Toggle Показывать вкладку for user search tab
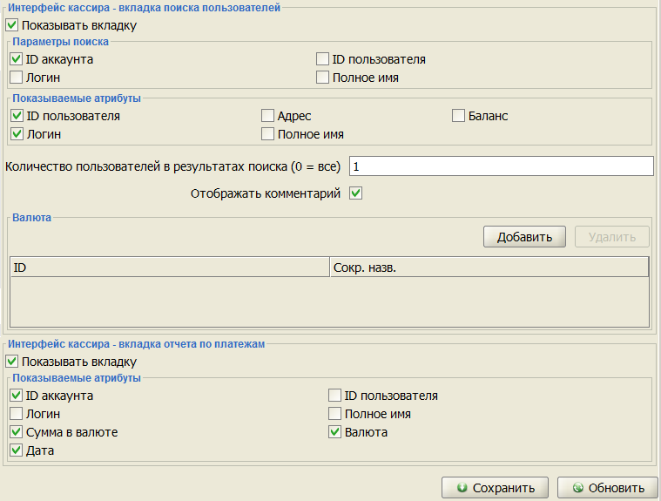Image resolution: width=661 pixels, height=501 pixels. tap(12, 25)
